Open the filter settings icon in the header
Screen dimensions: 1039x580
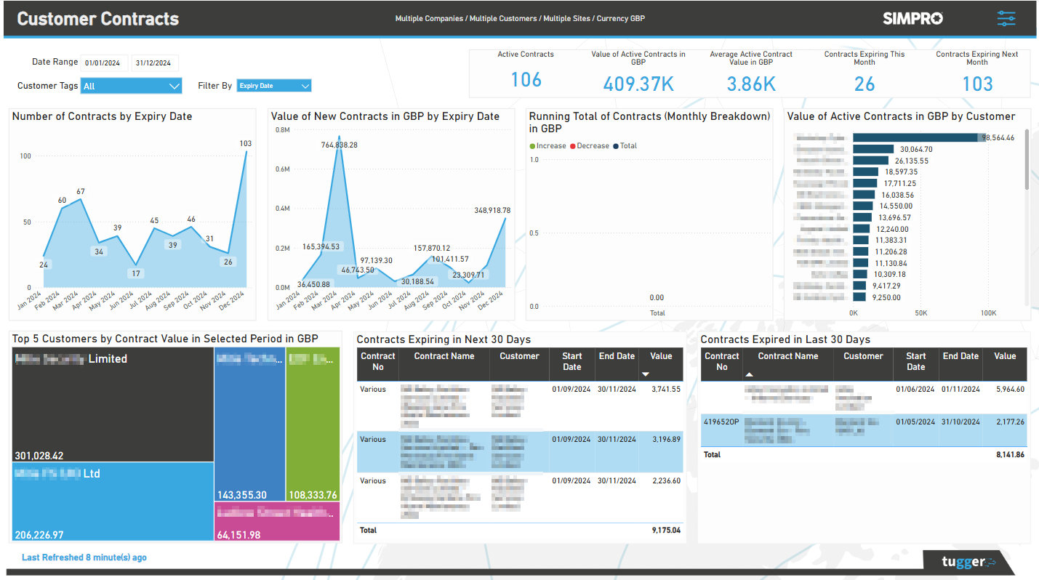(1006, 18)
